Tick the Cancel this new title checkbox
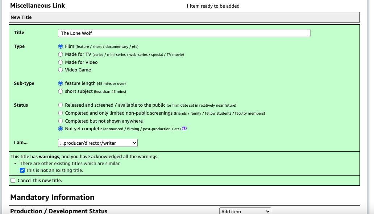Viewport: 374px width, 214px height. (x=13, y=181)
